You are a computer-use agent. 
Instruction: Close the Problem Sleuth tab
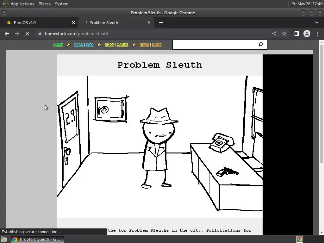tap(149, 22)
